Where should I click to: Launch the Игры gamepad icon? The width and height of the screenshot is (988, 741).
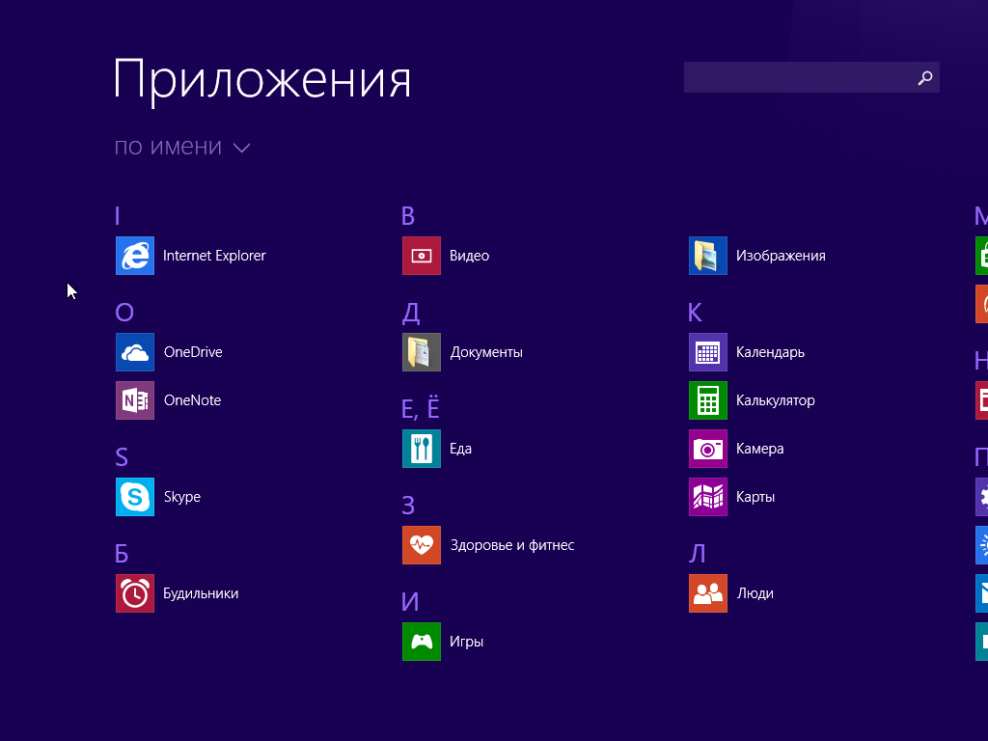tap(421, 642)
